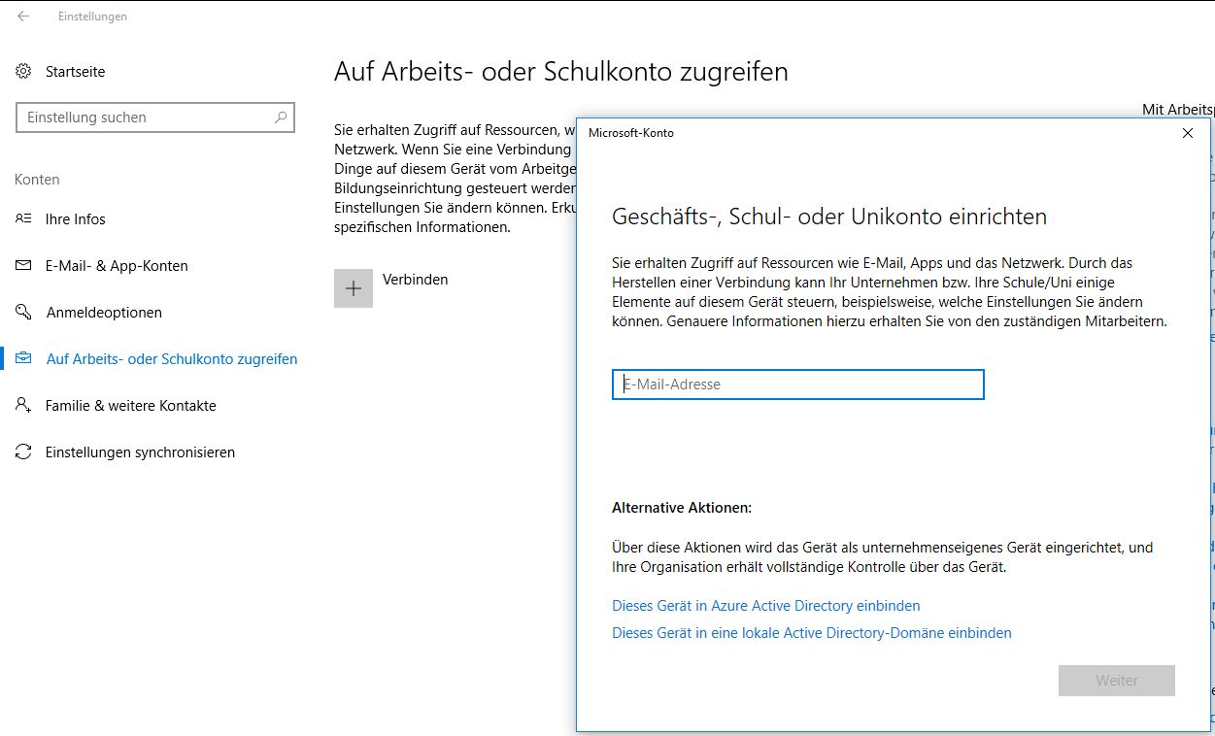Click the Verbinden label
The width and height of the screenshot is (1215, 736).
coord(416,279)
